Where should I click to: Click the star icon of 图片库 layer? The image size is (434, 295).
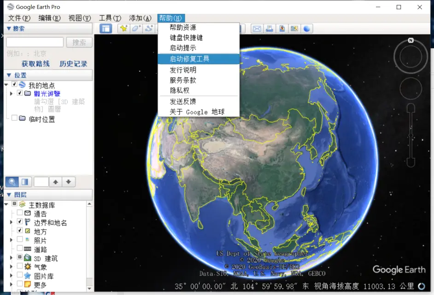27,275
